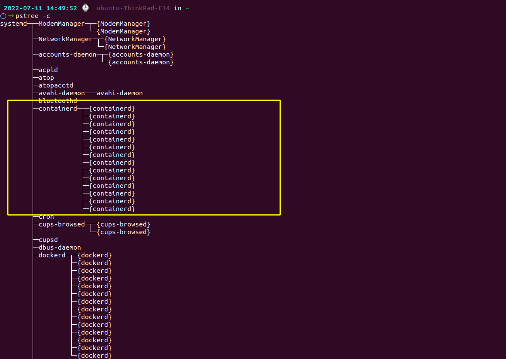
Task: Click the dbus-daemon process line
Action: tap(60, 247)
